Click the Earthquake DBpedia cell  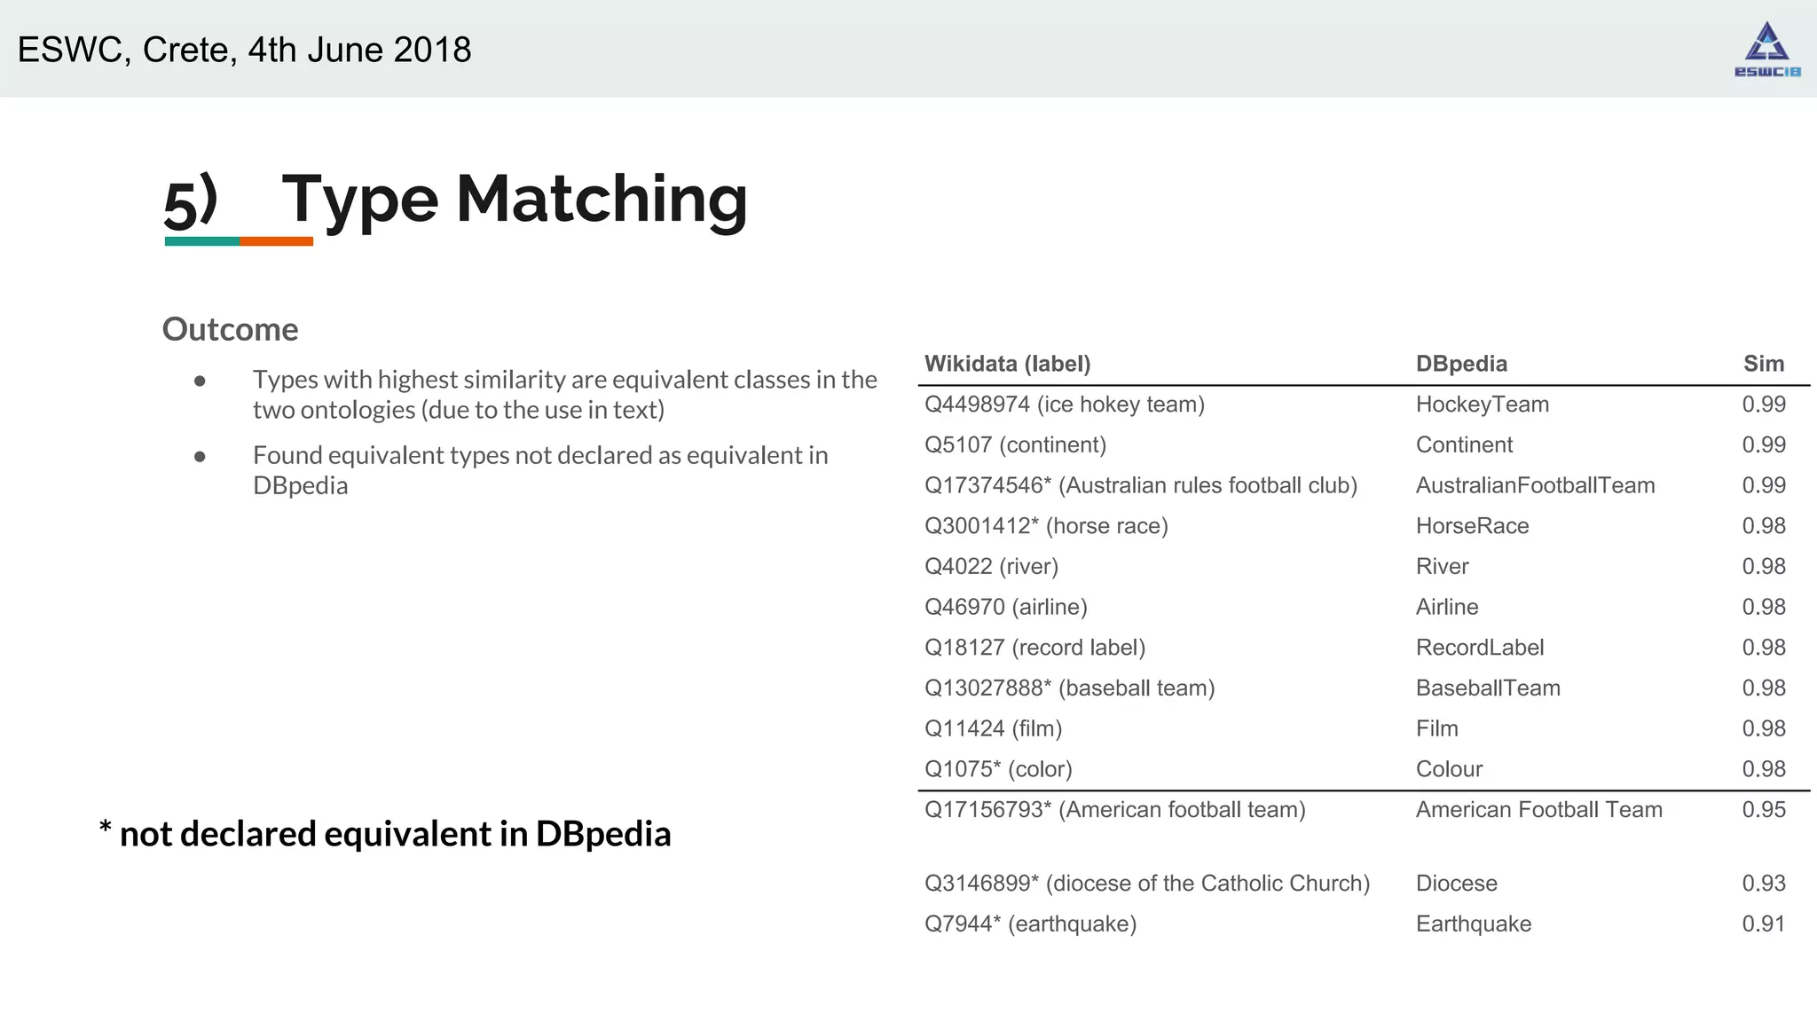1473,924
